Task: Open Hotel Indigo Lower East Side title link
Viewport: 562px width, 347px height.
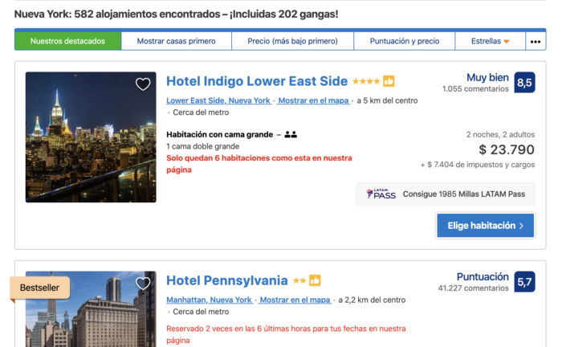Action: tap(257, 81)
